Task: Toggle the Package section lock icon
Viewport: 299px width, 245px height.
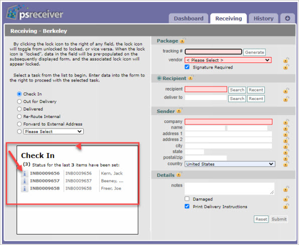Action: pyautogui.click(x=183, y=40)
